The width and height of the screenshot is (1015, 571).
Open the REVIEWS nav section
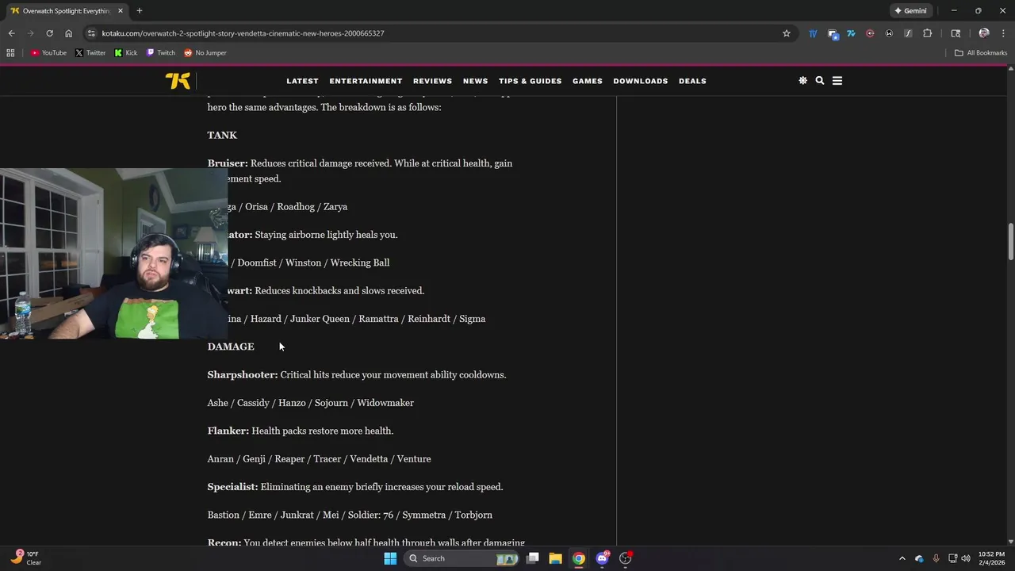coord(432,81)
